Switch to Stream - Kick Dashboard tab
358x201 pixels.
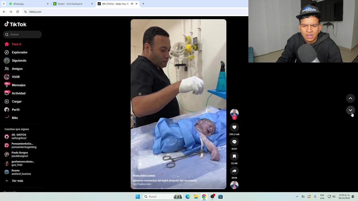coord(73,4)
